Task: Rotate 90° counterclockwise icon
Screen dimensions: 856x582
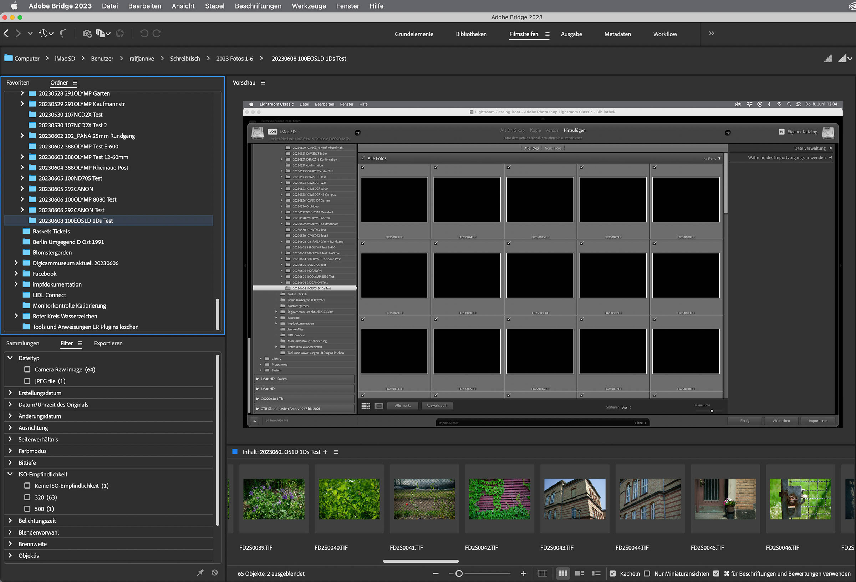Action: coord(144,34)
